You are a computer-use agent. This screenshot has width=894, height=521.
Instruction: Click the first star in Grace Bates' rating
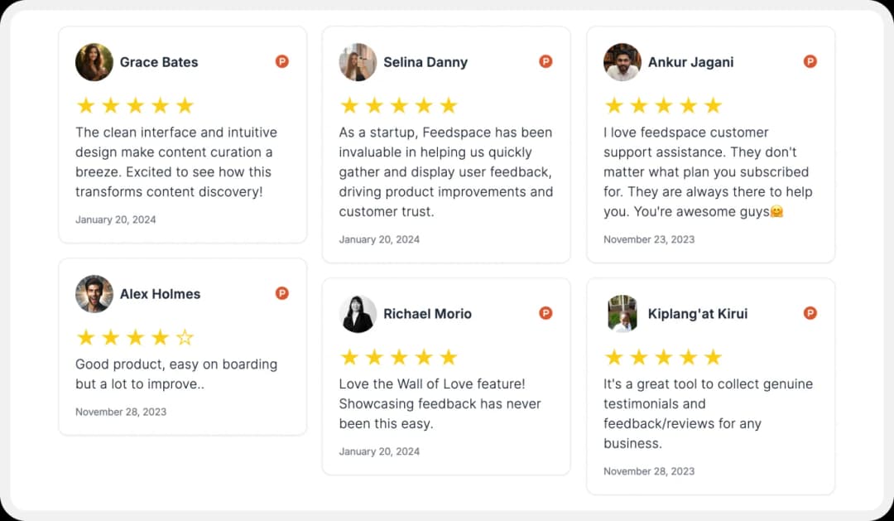[86, 105]
